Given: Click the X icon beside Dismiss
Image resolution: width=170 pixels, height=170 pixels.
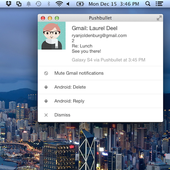Looking at the screenshot, I should [x=46, y=115].
